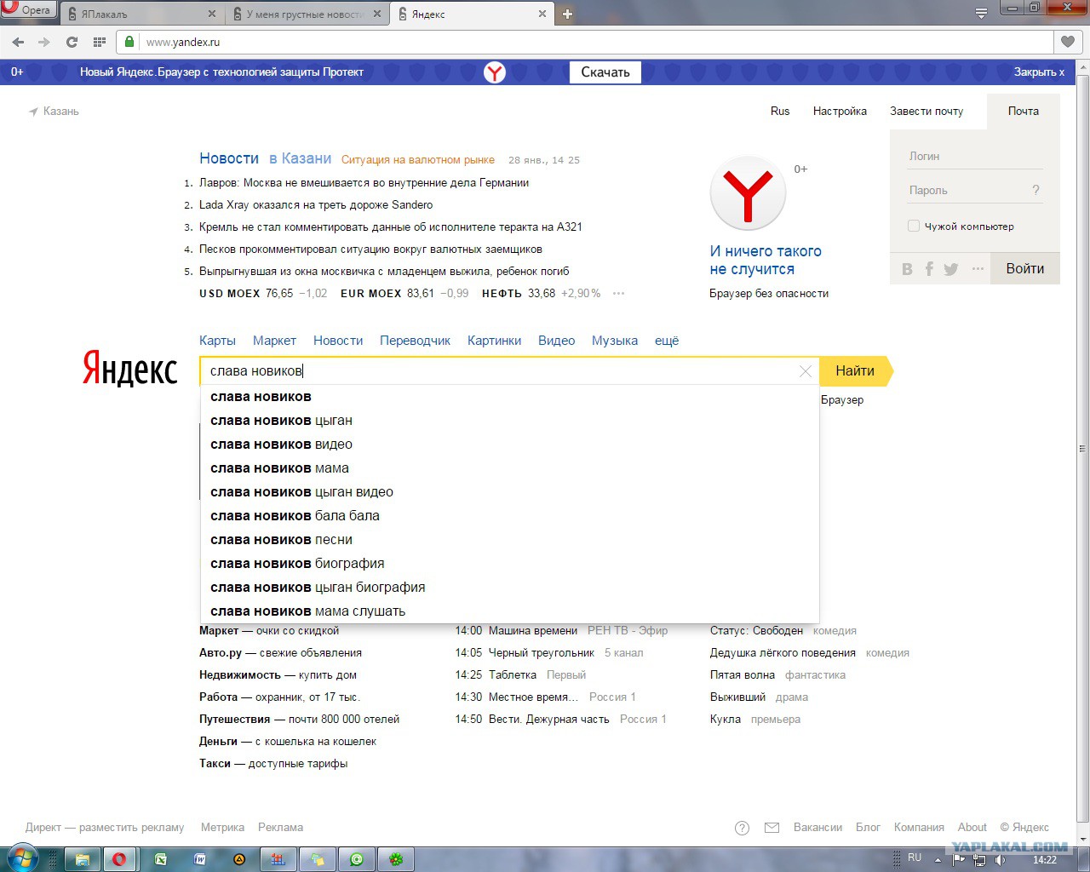Open the ICQ flower icon in the taskbar
1090x872 pixels.
396,859
